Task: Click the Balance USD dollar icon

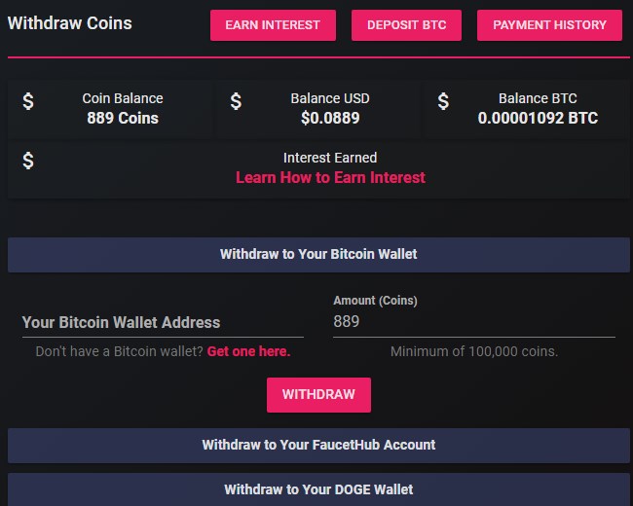Action: pos(236,101)
